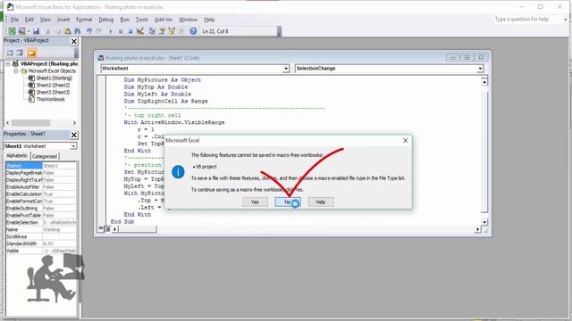Click the View Microsoft Excel toolbar icon
The width and height of the screenshot is (572, 321).
pos(12,31)
